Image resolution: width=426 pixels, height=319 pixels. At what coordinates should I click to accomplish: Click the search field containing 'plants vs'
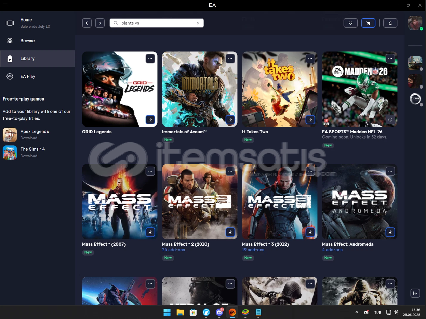157,23
